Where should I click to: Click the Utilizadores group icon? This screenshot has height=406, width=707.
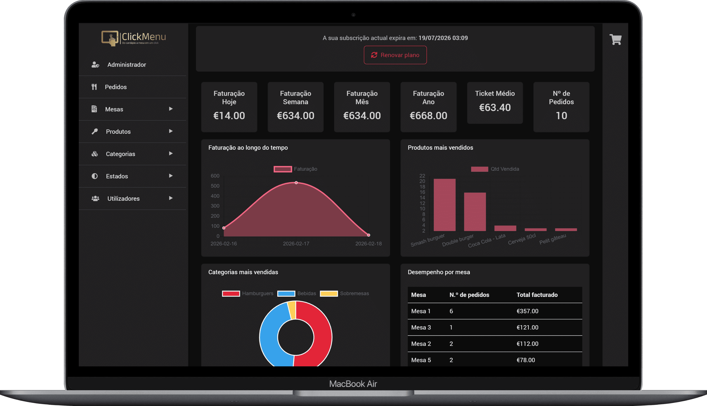95,198
